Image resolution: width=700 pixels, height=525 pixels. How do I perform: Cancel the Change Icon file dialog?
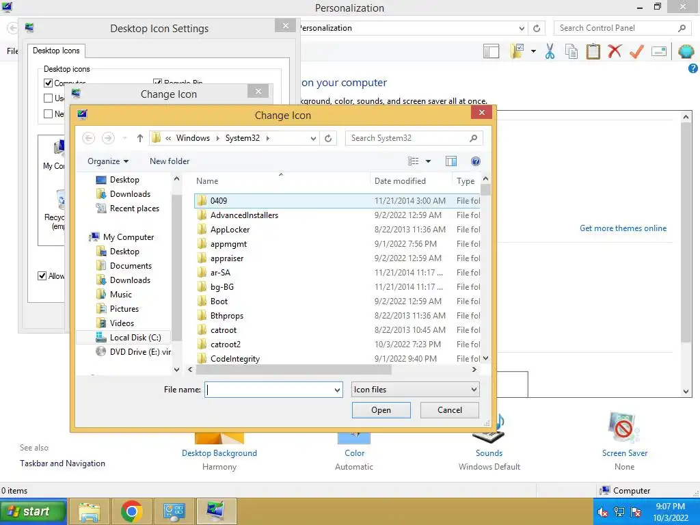pos(450,410)
